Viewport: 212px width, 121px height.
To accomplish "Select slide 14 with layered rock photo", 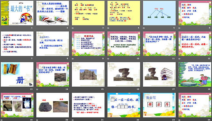I will click(53, 74).
